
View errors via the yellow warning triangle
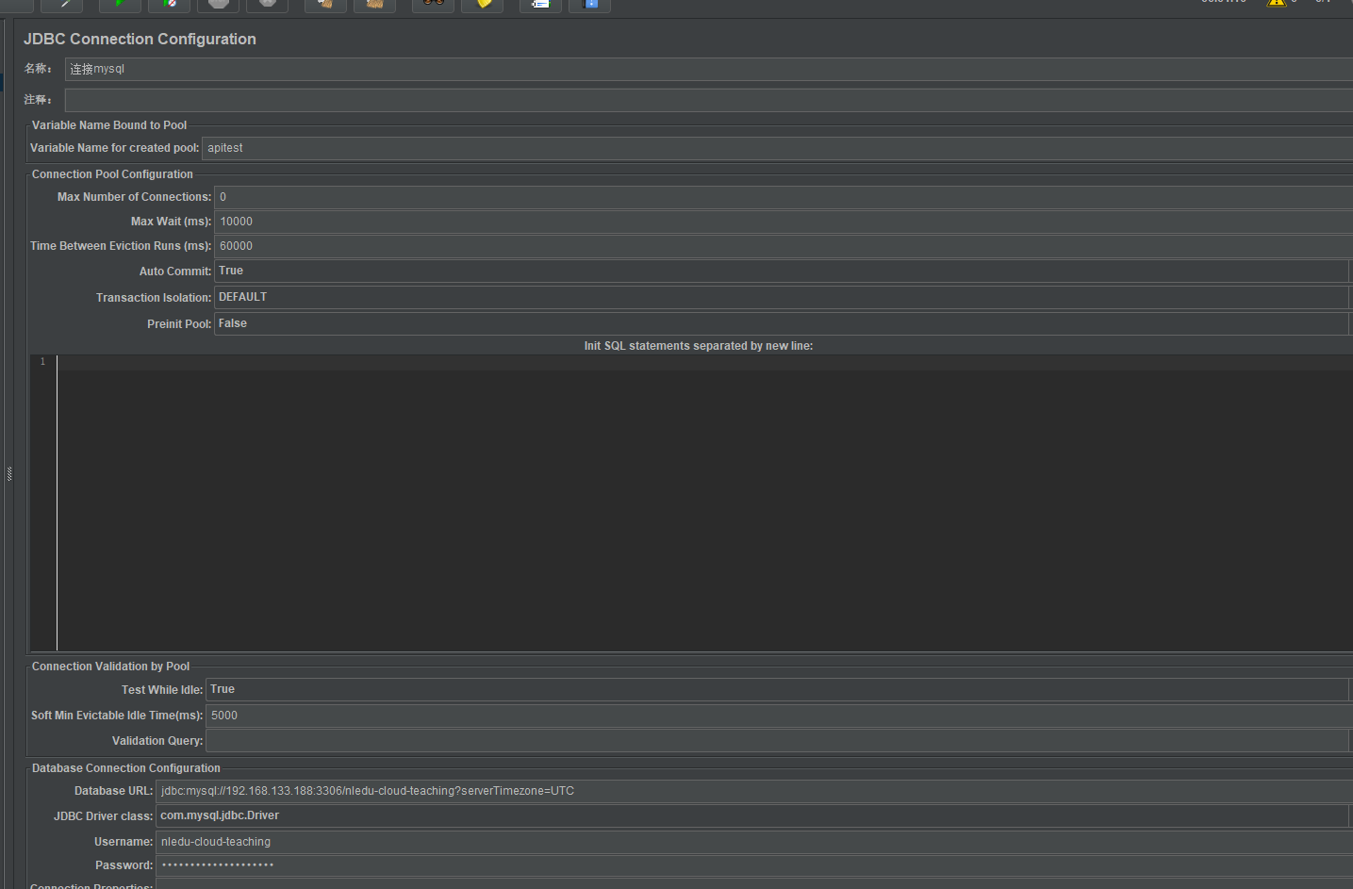point(1278,4)
